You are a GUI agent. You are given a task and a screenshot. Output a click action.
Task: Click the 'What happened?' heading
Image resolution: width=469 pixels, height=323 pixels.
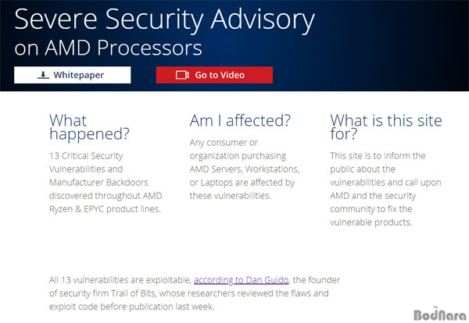tap(89, 127)
